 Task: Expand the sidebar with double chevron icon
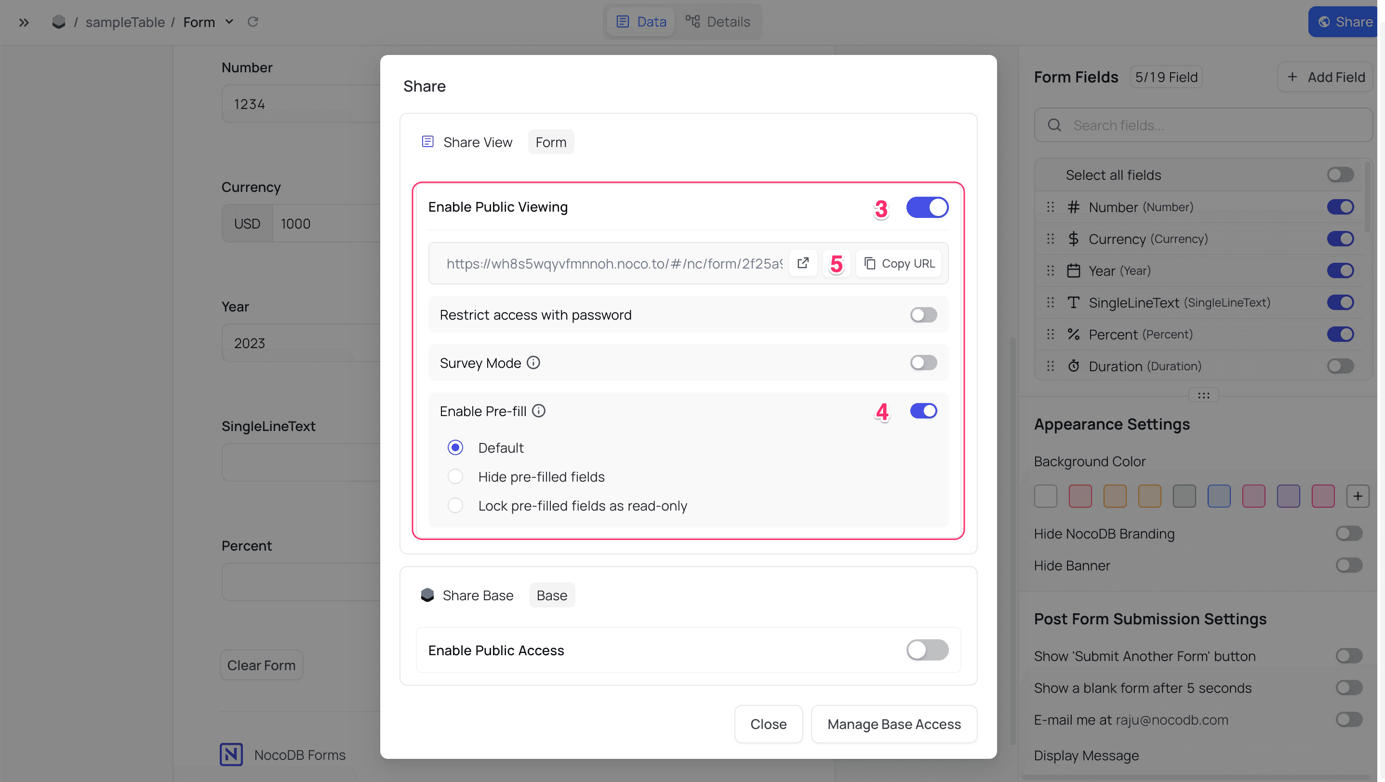[24, 22]
